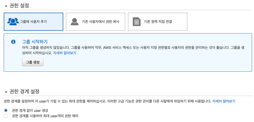
Task: Click the blue info circle icon
Action: click(13, 42)
